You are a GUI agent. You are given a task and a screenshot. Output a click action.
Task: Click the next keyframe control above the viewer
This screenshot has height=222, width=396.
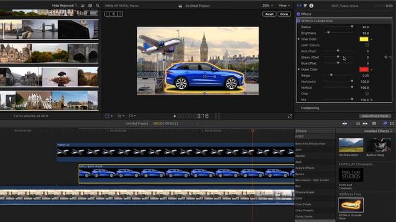pyautogui.click(x=120, y=14)
